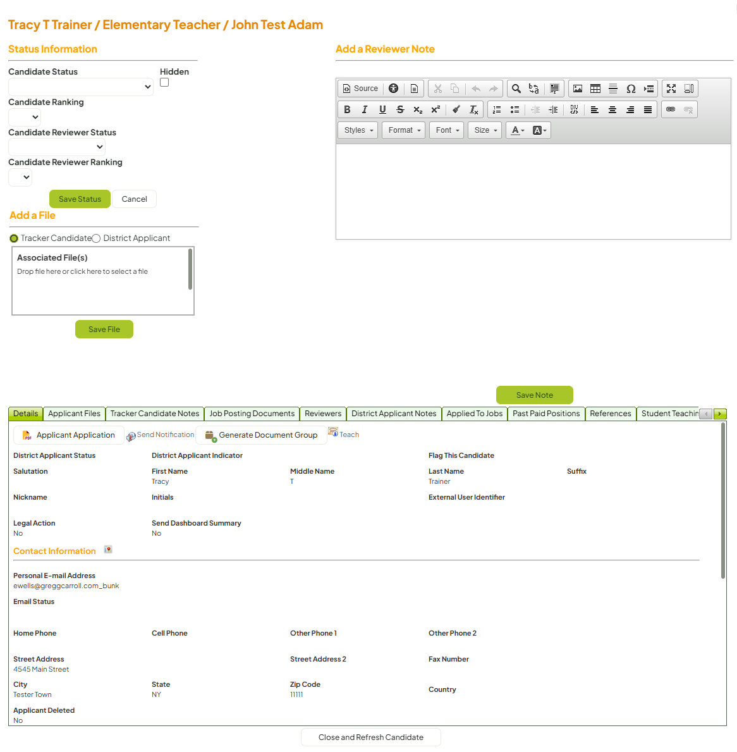
Task: Apply strikethrough formatting
Action: [x=400, y=110]
